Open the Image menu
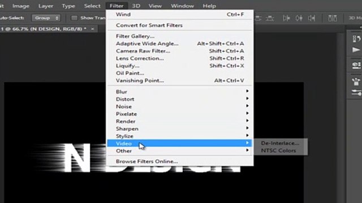The width and height of the screenshot is (362, 203). (x=21, y=6)
